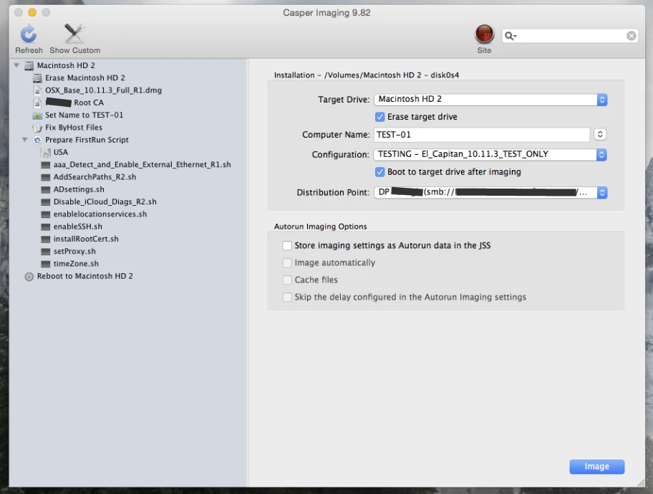Click the Root CA package icon
This screenshot has height=494, width=653.
(x=37, y=103)
